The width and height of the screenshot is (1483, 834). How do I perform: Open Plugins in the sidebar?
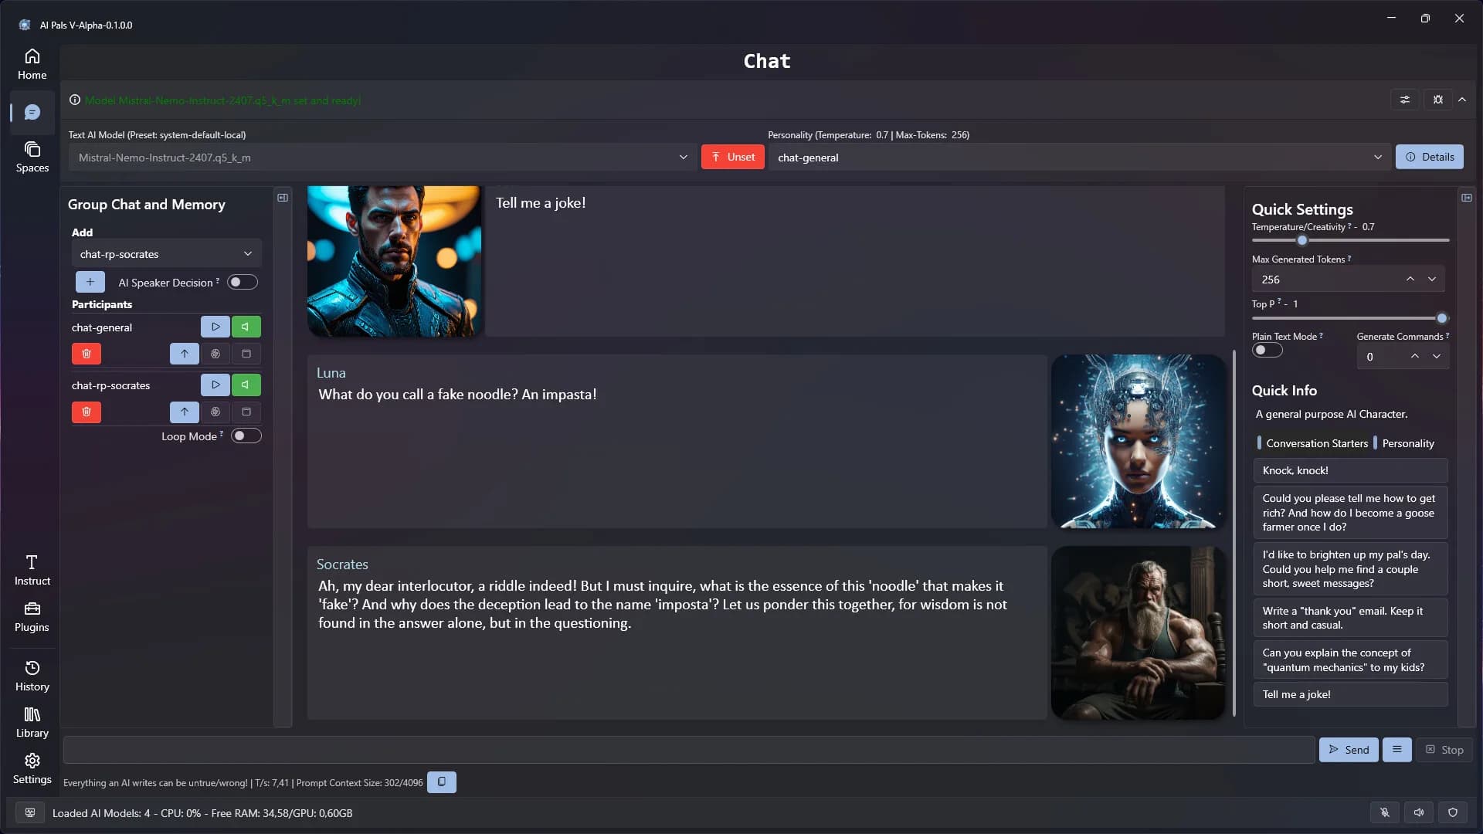32,617
